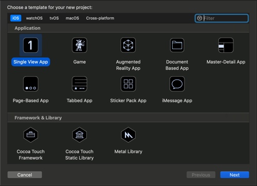Select the Tabbed App template icon
This screenshot has height=186, width=257.
click(80, 84)
